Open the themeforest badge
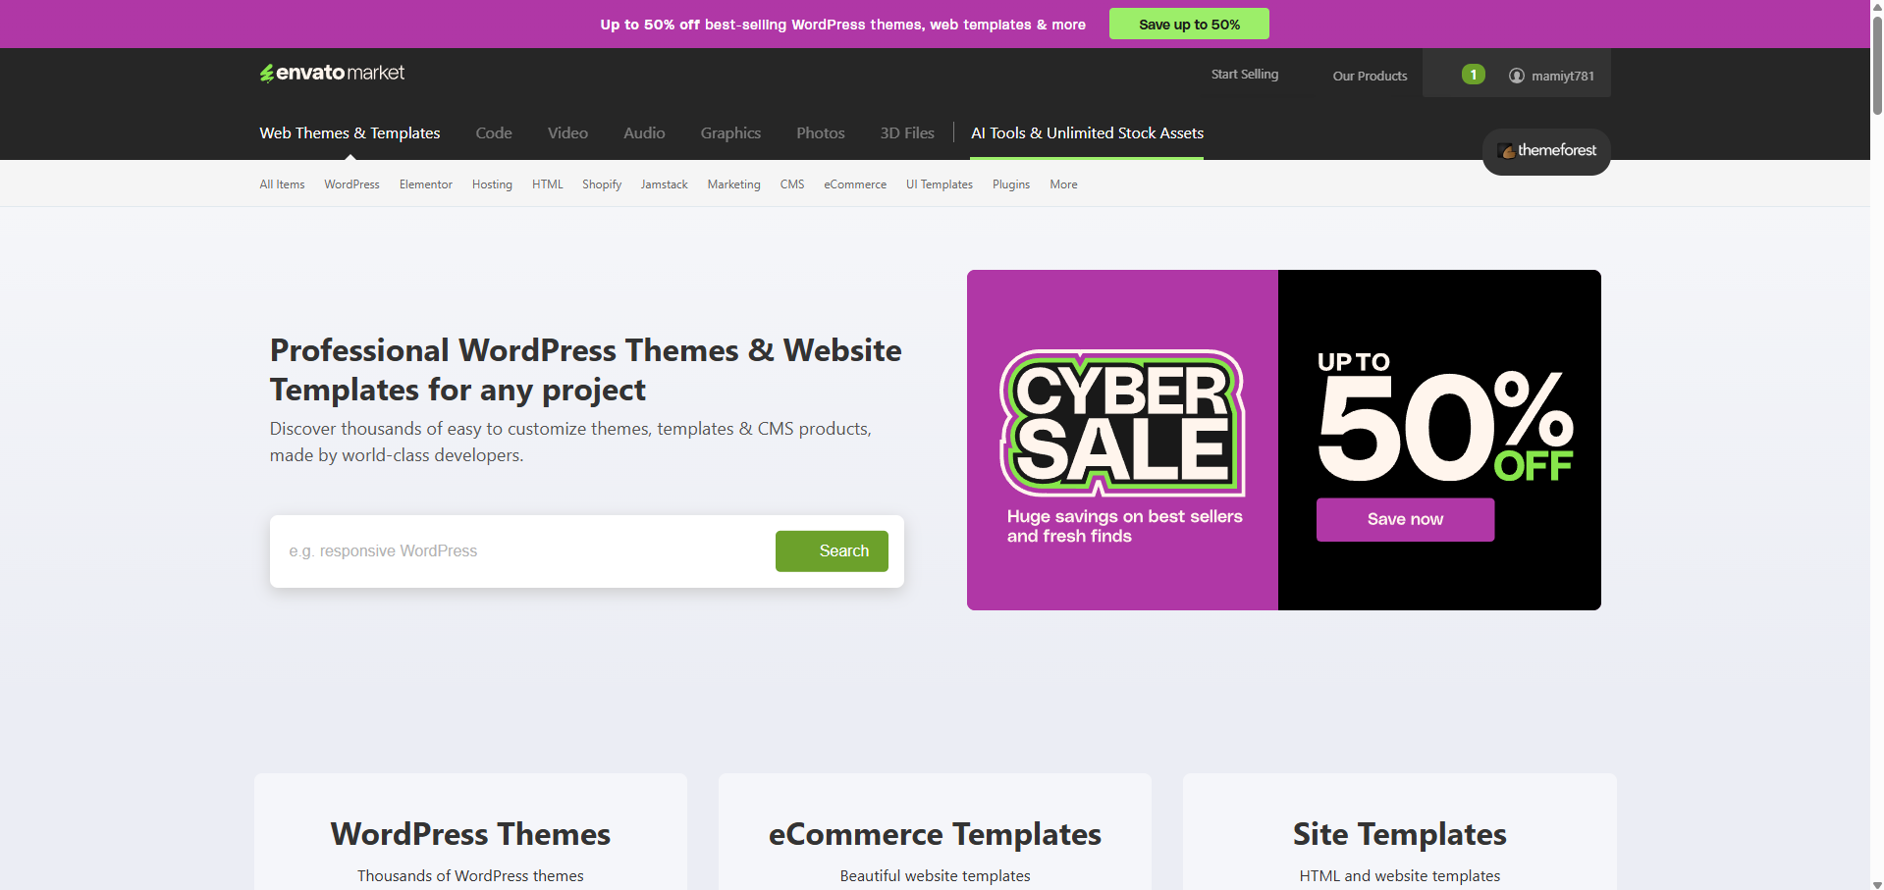The image size is (1884, 890). [x=1546, y=151]
